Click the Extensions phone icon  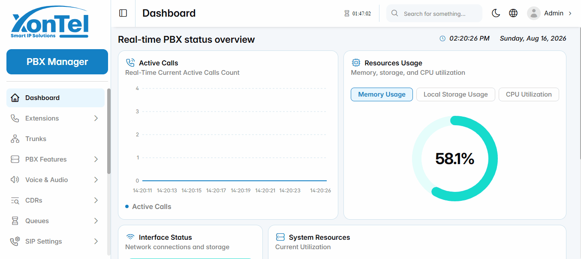(15, 118)
